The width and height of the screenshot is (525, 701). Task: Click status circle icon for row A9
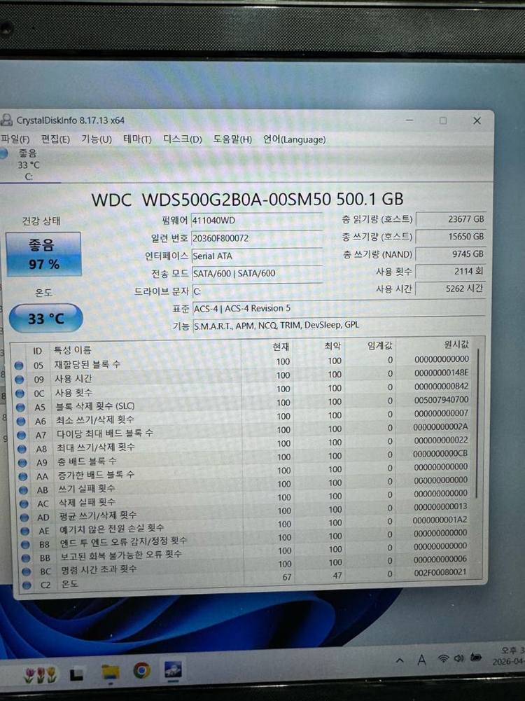pos(23,463)
